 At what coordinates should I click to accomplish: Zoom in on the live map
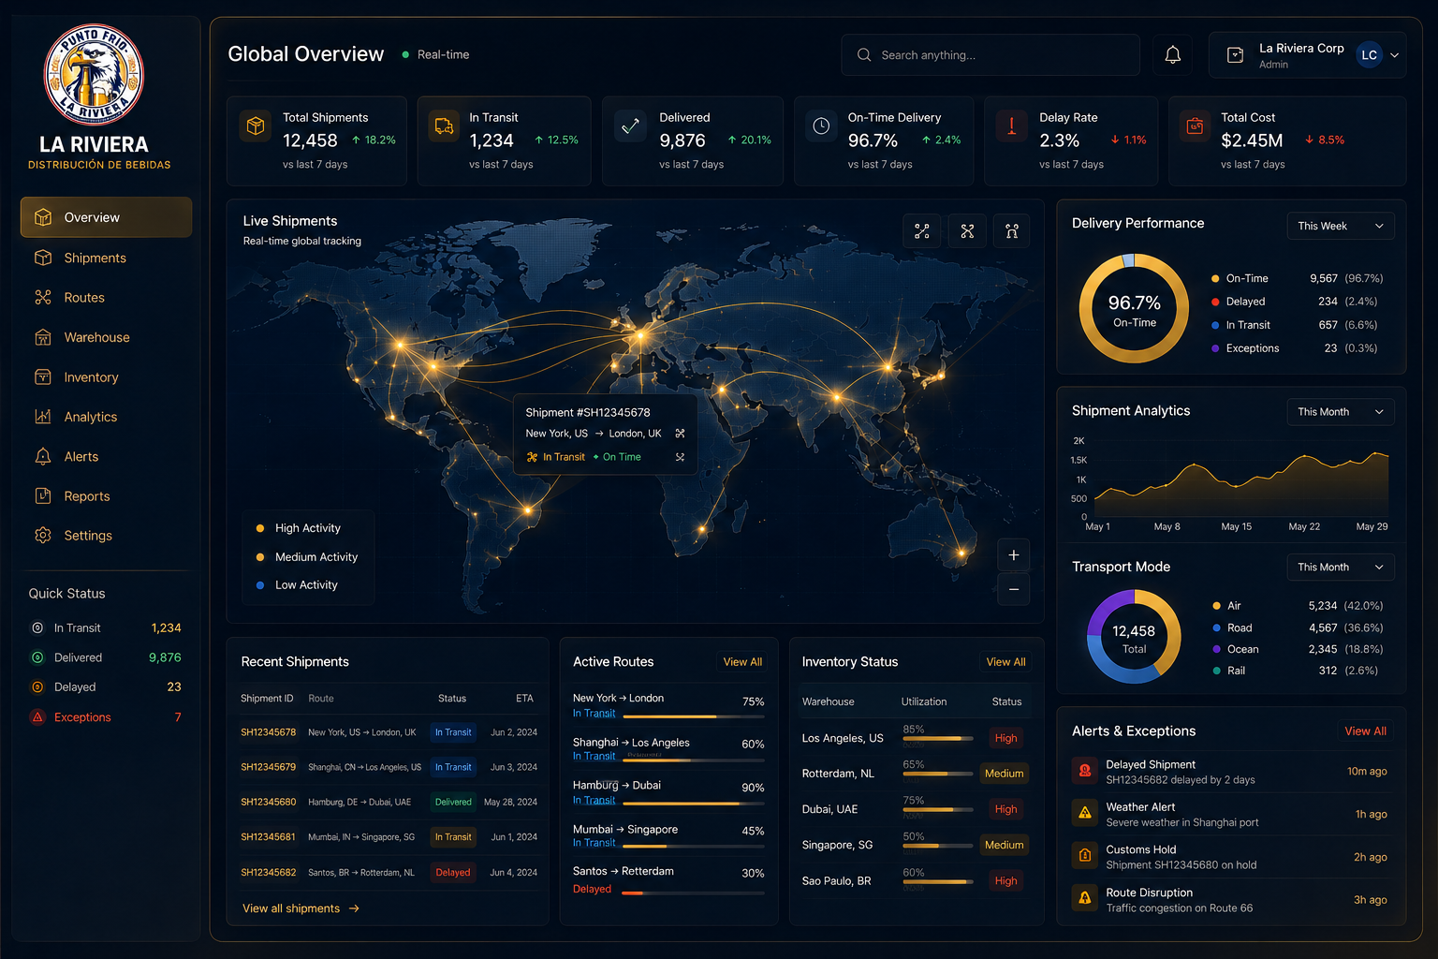[x=1014, y=555]
